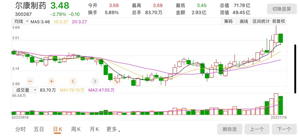Screen dimensions: 299x138
Task: Click the stock code 300267
Action: click(23, 14)
